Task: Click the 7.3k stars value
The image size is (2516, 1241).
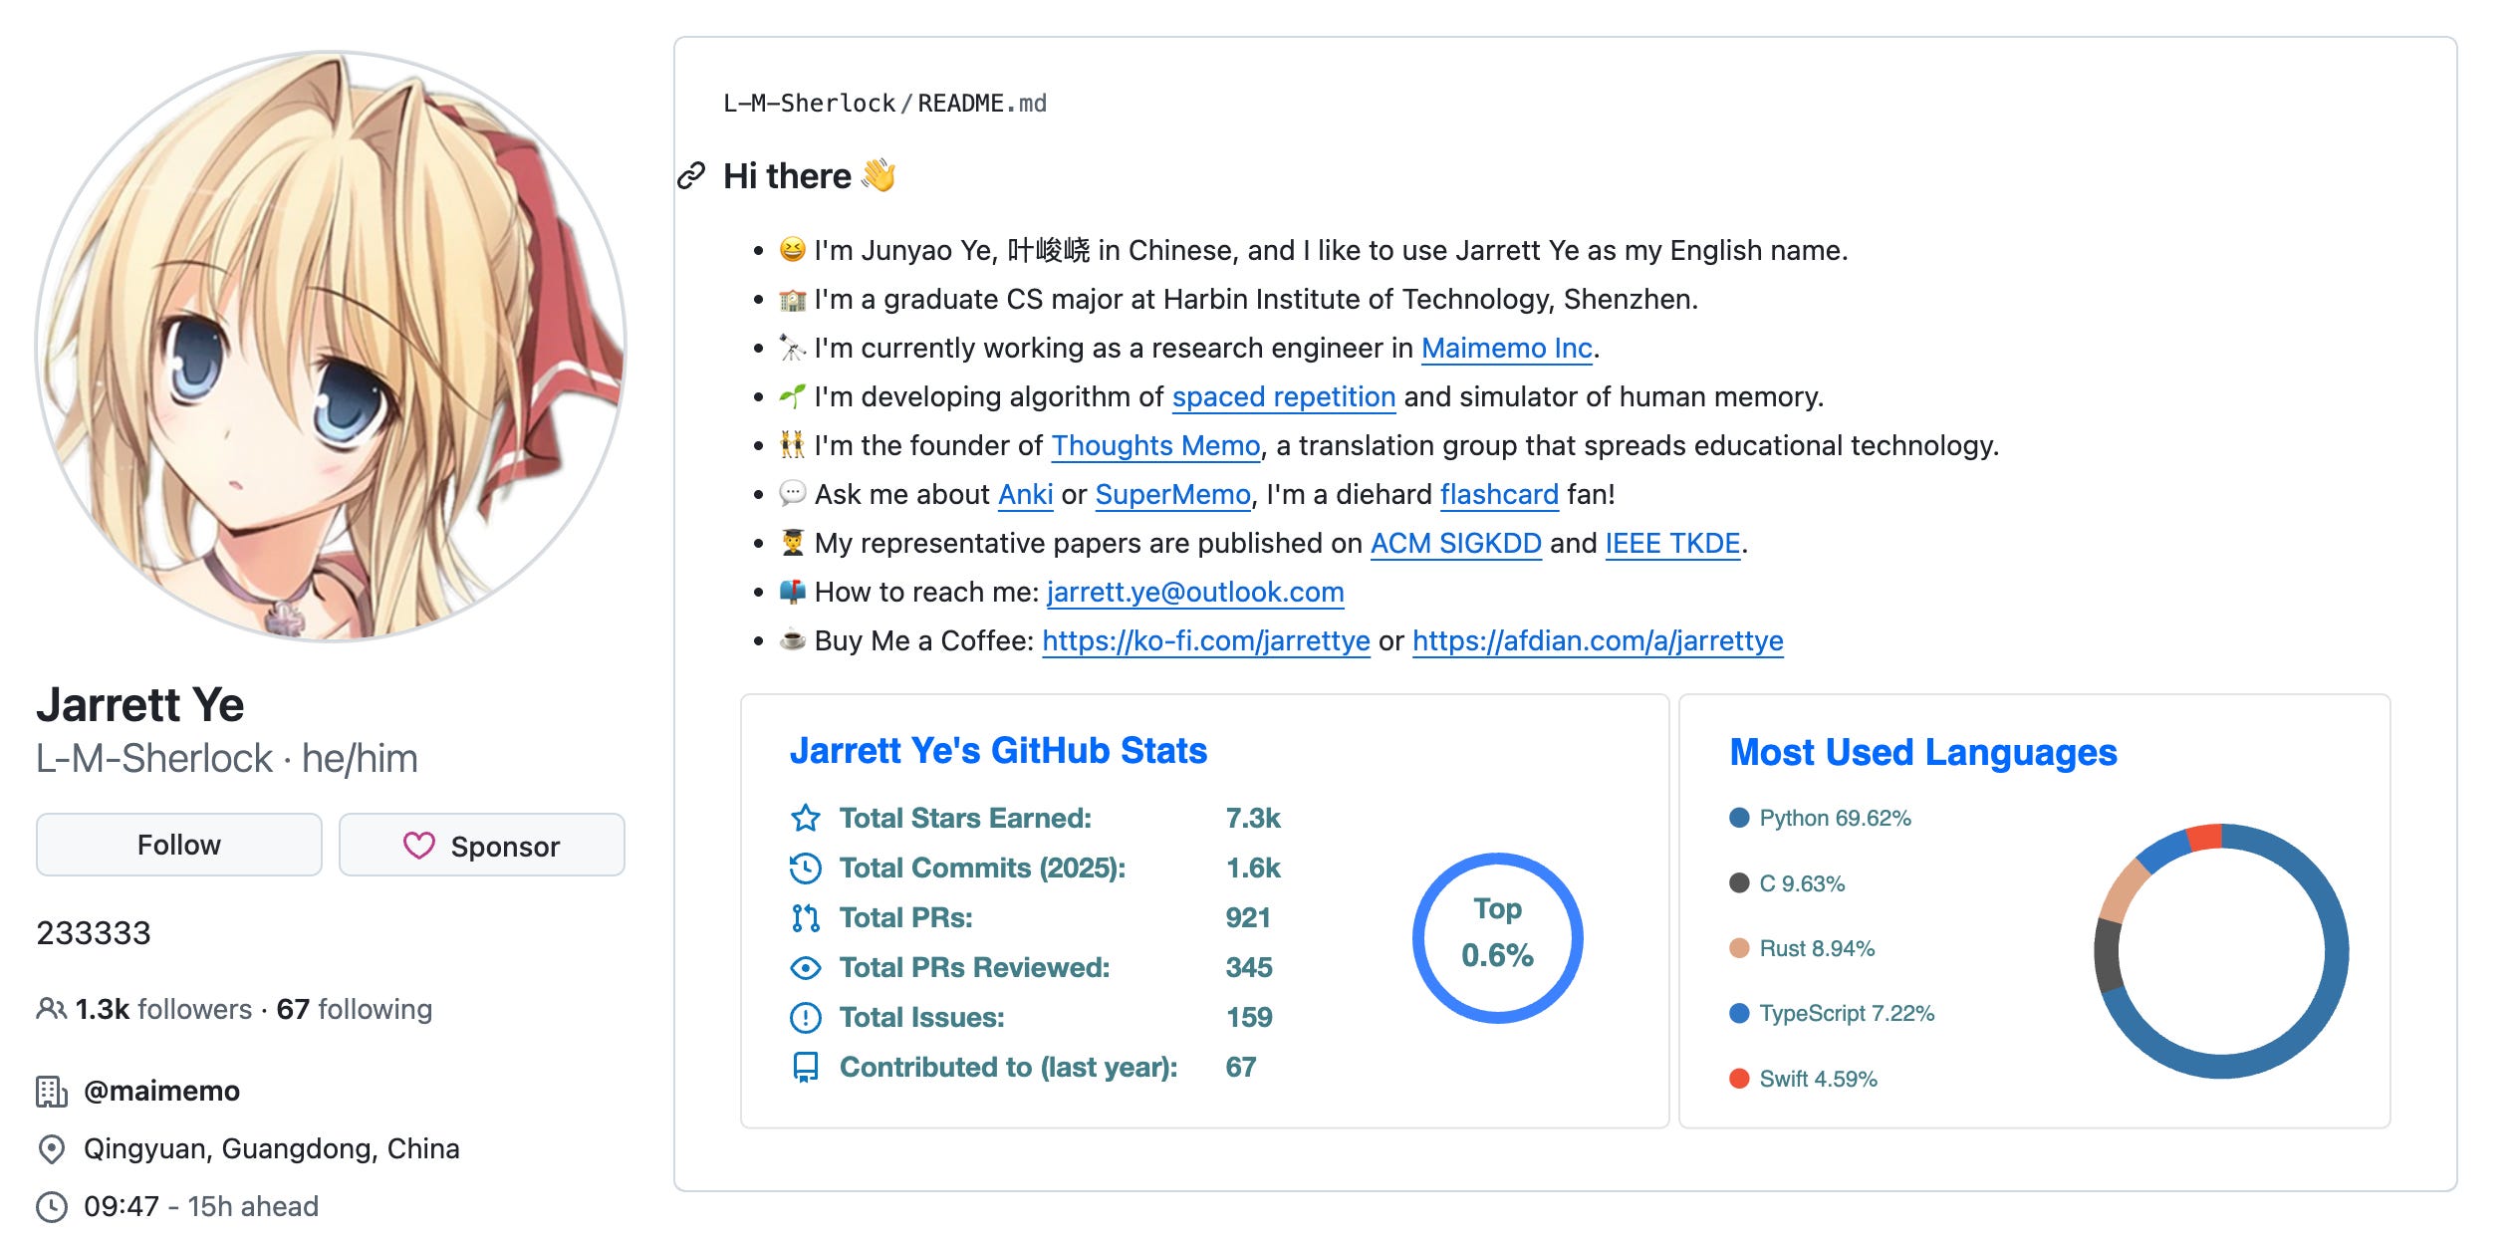Action: [1253, 818]
